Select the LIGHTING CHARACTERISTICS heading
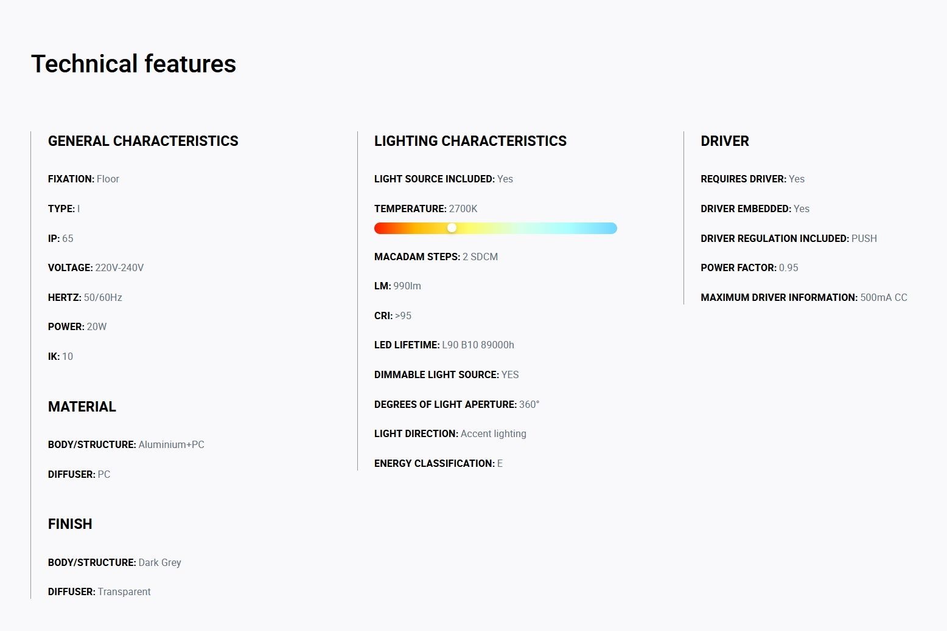This screenshot has height=631, width=947. (x=470, y=141)
